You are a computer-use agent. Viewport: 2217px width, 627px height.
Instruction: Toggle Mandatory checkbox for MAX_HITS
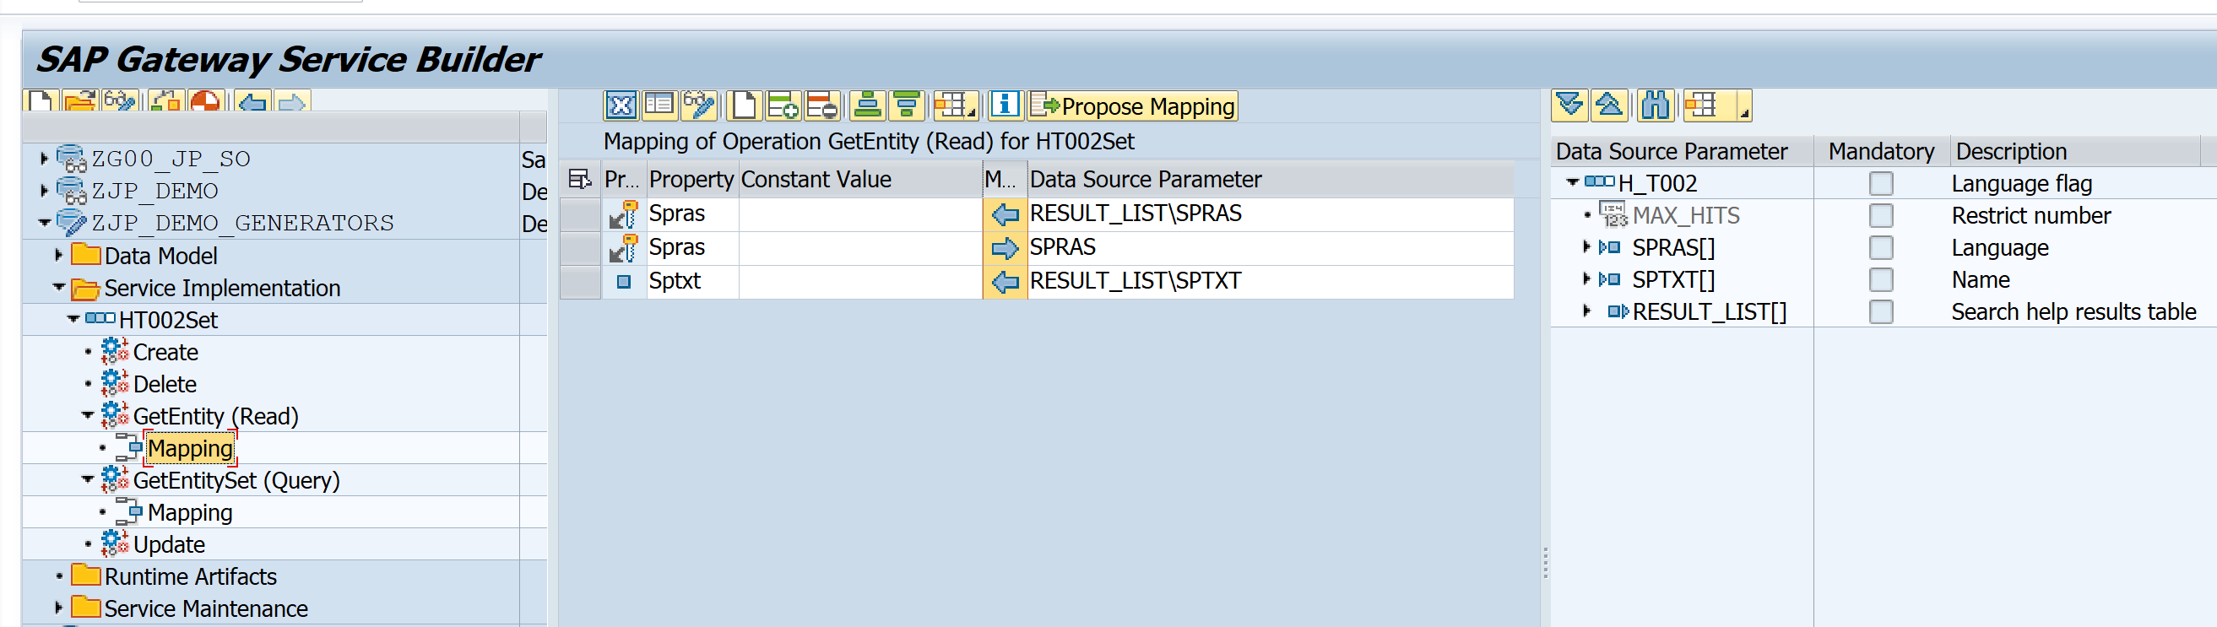(x=1881, y=215)
